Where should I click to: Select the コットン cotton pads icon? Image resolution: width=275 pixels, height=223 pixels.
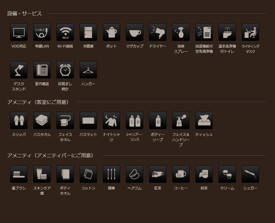pyautogui.click(x=88, y=174)
